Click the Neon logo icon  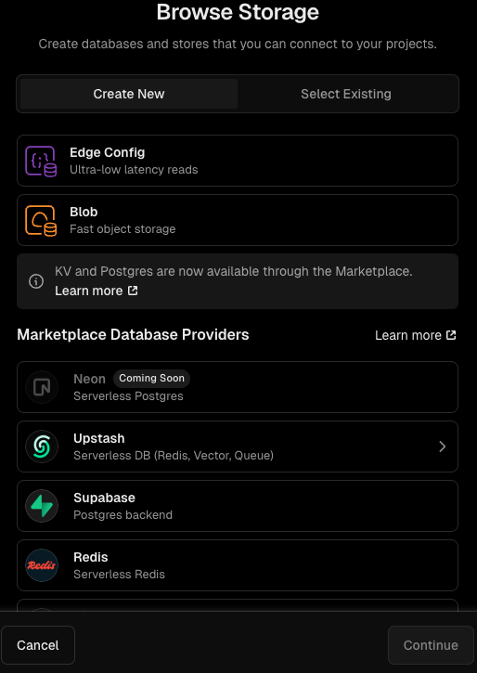pyautogui.click(x=42, y=387)
